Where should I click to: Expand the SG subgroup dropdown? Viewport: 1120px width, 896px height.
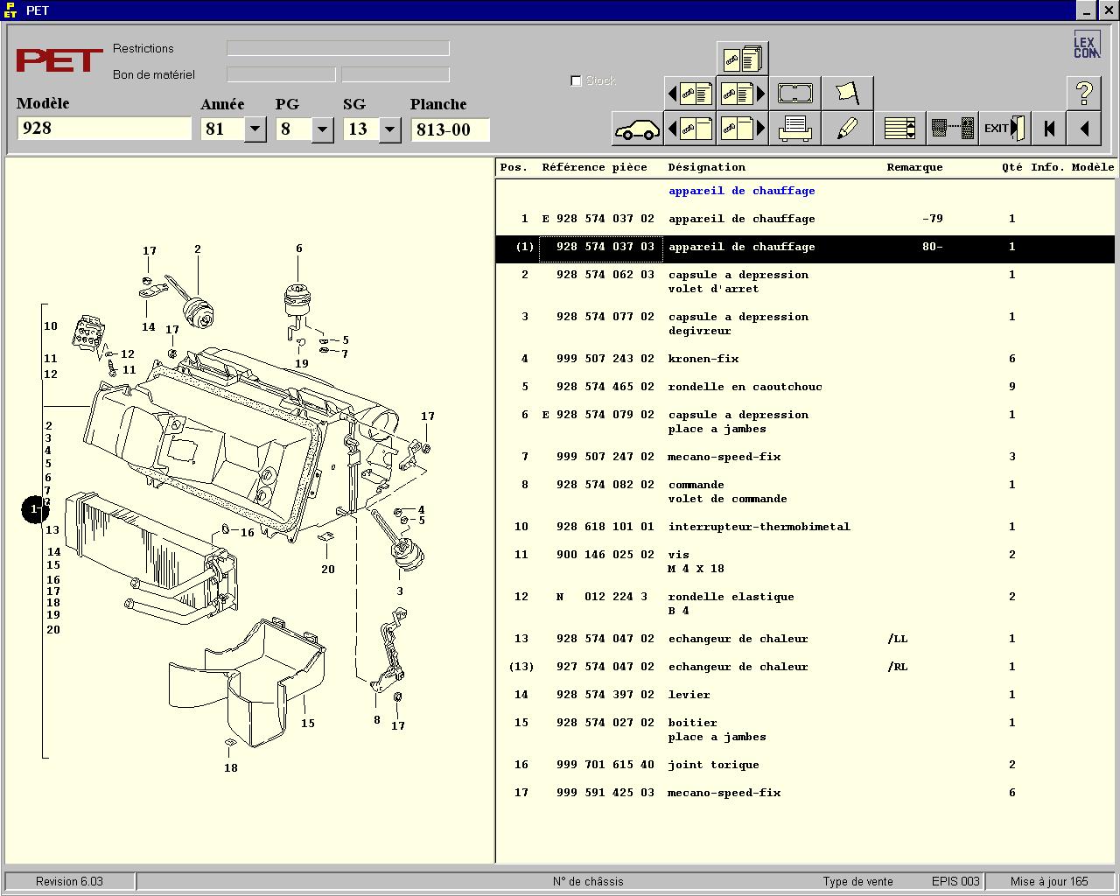tap(389, 129)
